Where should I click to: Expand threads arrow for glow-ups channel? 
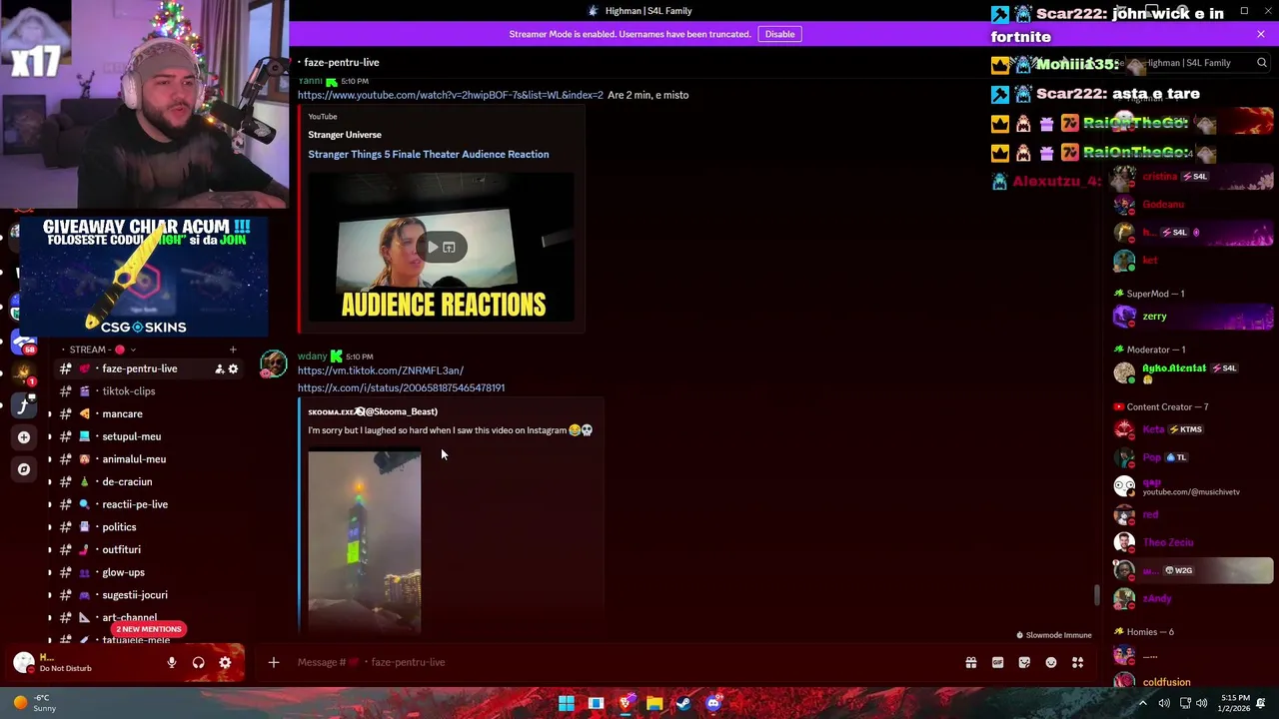[x=50, y=572]
